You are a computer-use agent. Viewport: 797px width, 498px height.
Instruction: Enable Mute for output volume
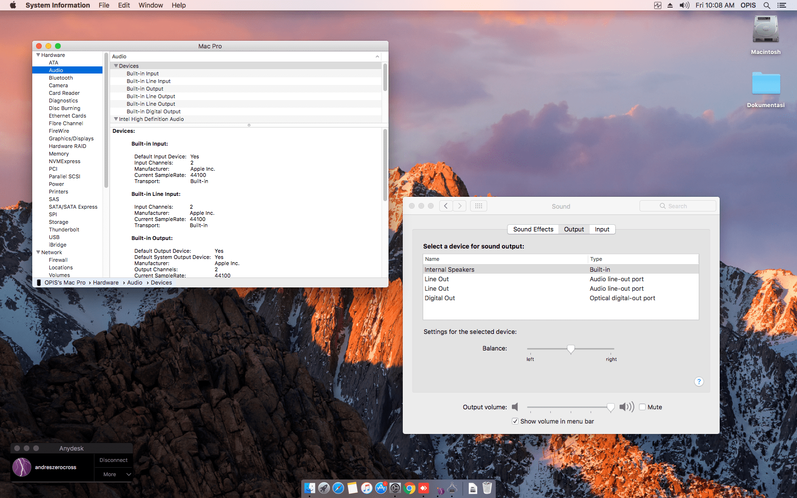coord(643,407)
